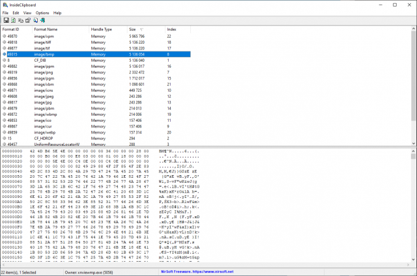
Task: Click the Properties toolbar icon
Action: pyautogui.click(x=28, y=20)
